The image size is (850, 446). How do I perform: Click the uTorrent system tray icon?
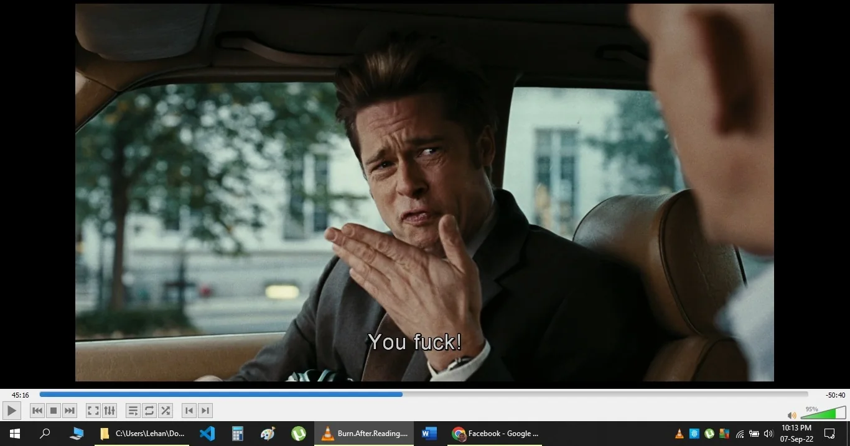tap(709, 434)
